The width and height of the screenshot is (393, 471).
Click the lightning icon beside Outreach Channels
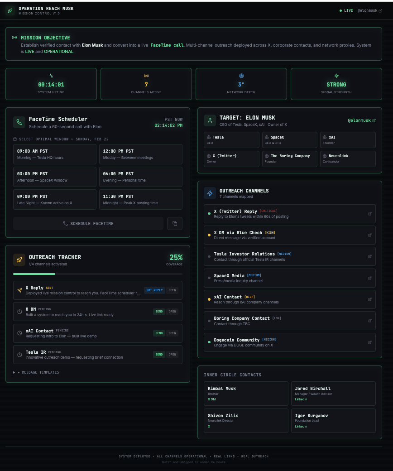pyautogui.click(x=210, y=193)
